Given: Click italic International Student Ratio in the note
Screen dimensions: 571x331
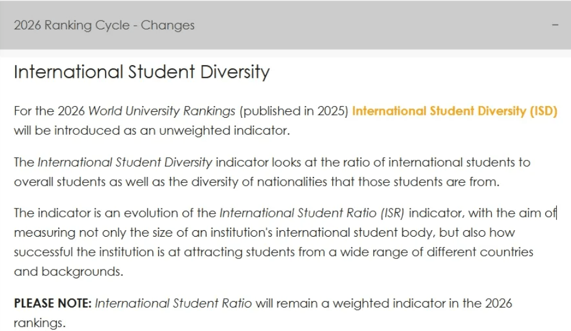Looking at the screenshot, I should (173, 303).
